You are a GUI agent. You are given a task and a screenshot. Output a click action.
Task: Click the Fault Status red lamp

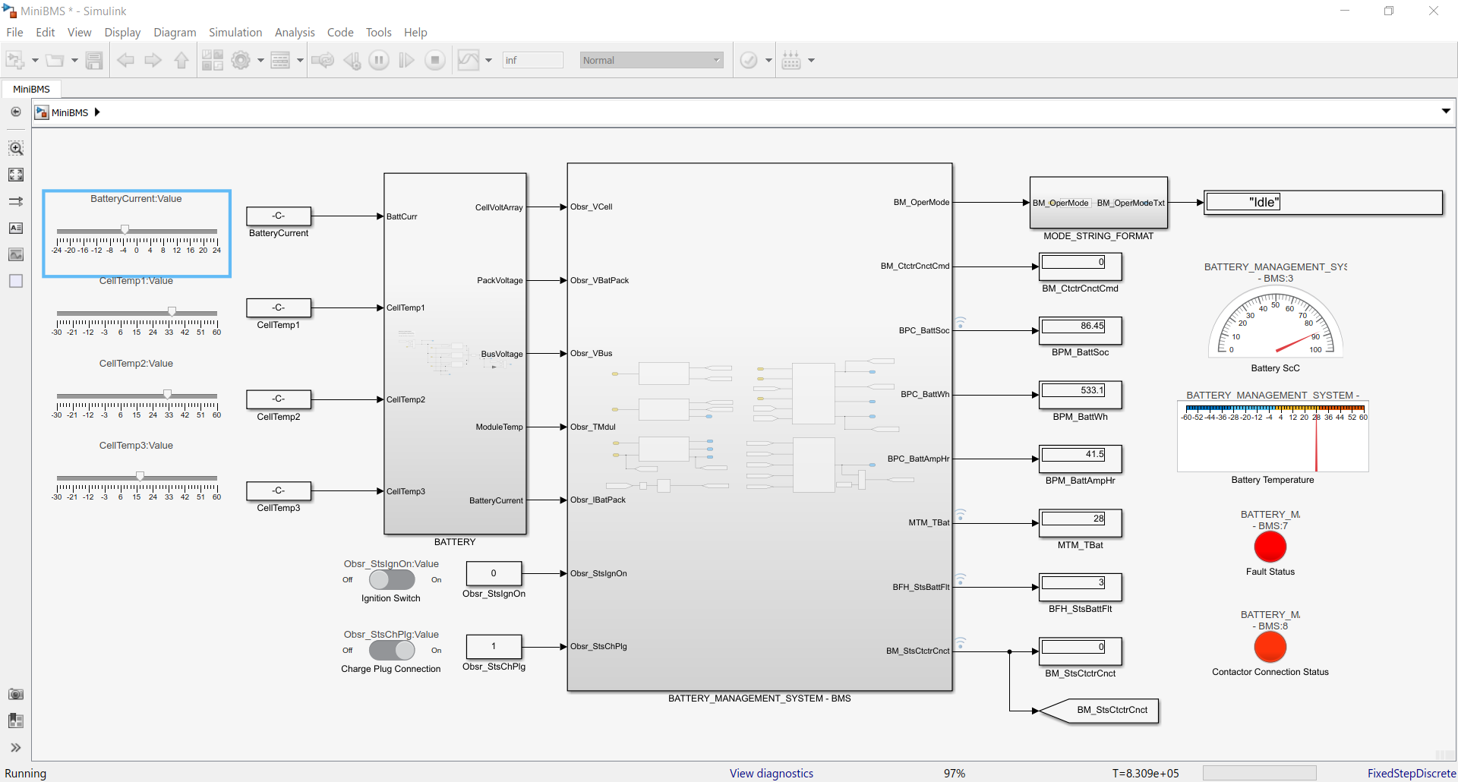coord(1270,547)
